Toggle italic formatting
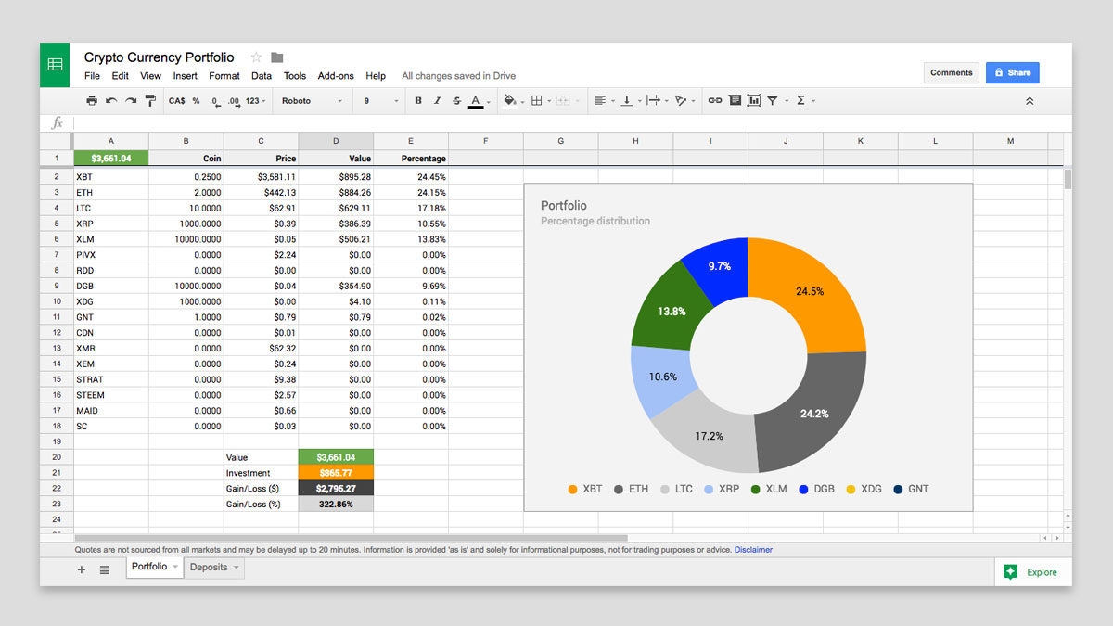 point(437,100)
